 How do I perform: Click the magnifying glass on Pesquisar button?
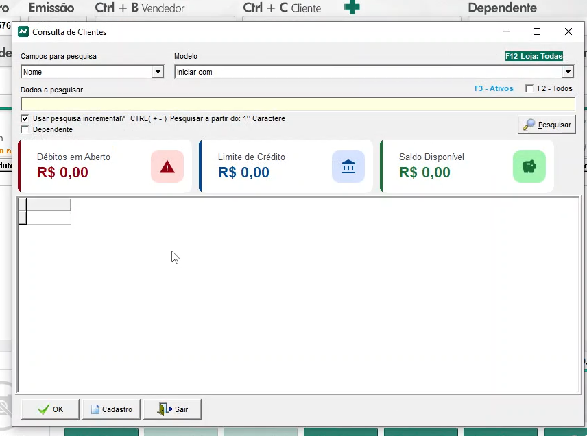coord(529,125)
